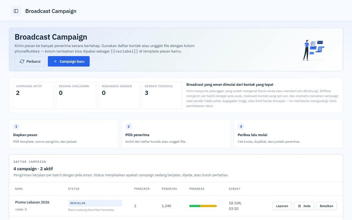Viewport: 352px width, 220px height.
Task: Click the Promo Lebaran 2026 progress bar
Action: coord(203,206)
